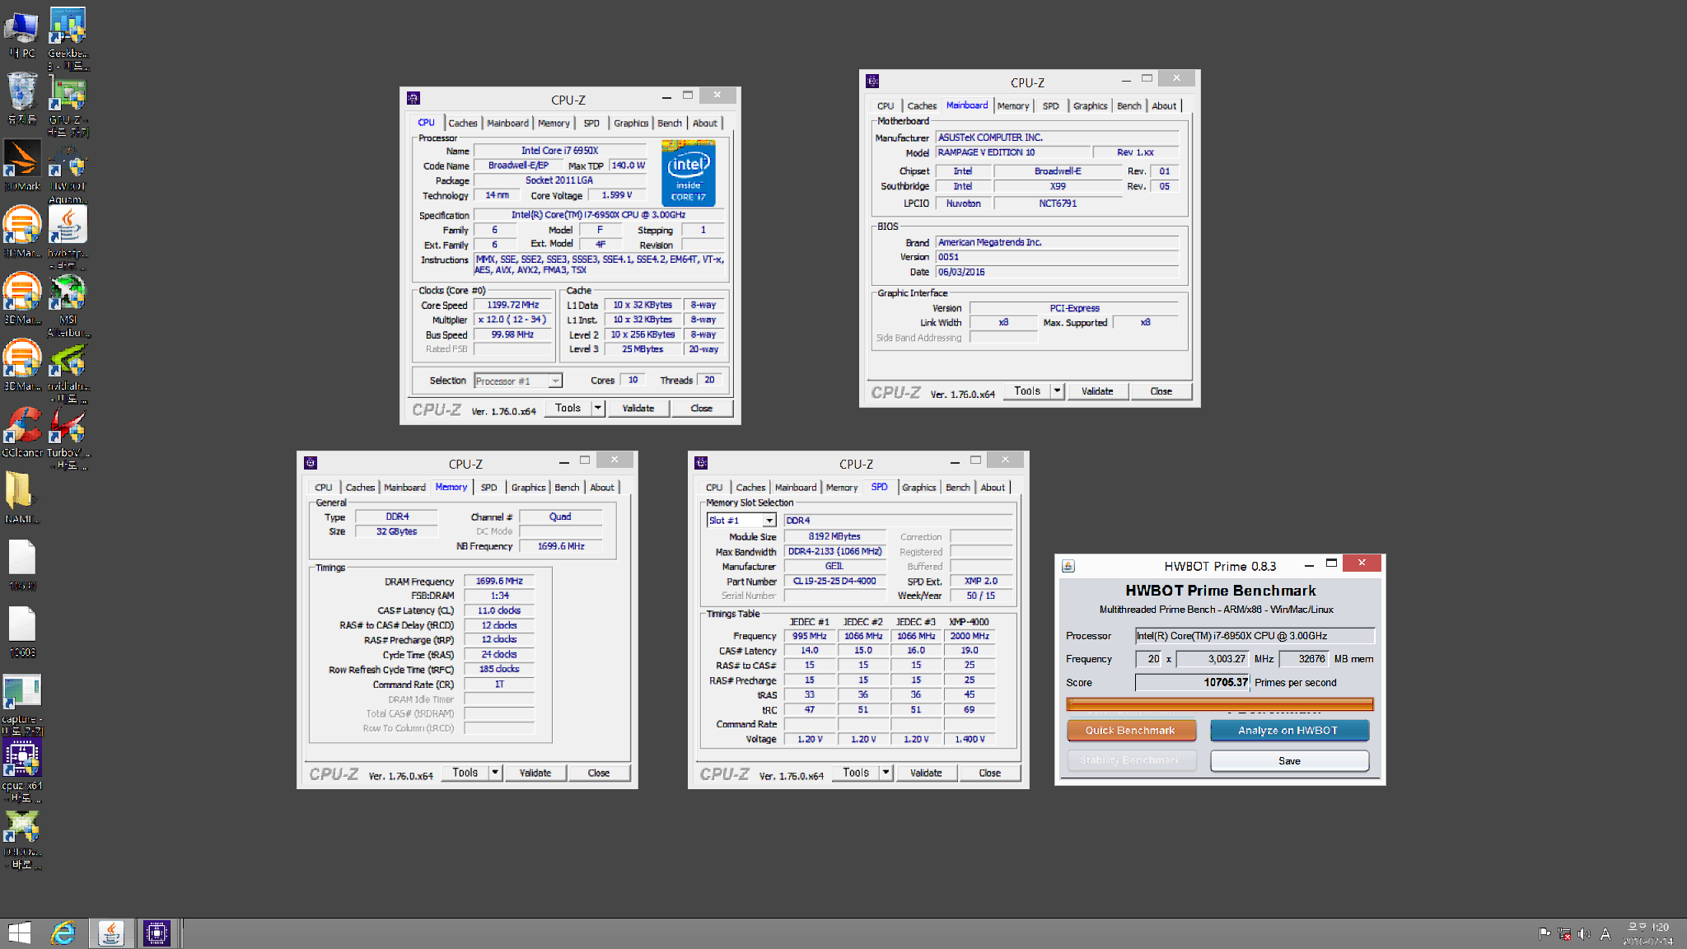The image size is (1687, 949).
Task: Open the Recycle Bin desktop icon
Action: click(22, 97)
